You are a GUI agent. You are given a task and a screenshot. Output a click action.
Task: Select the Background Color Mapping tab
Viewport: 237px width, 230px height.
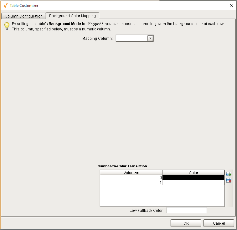tap(72, 16)
